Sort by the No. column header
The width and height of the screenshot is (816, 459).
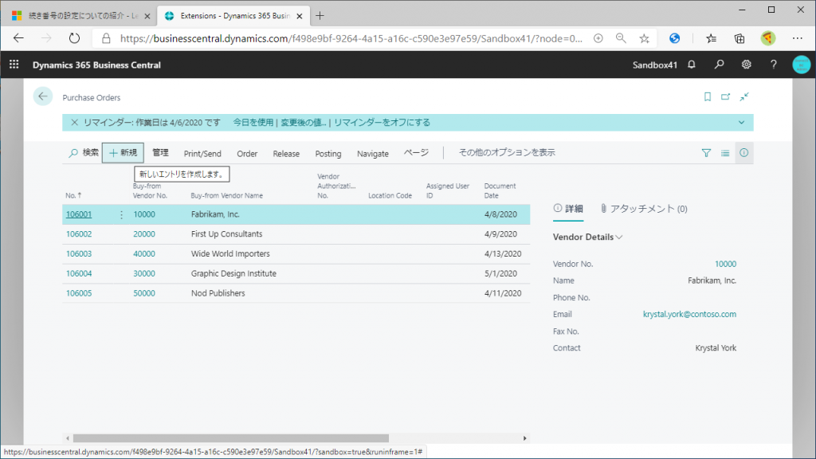[73, 196]
